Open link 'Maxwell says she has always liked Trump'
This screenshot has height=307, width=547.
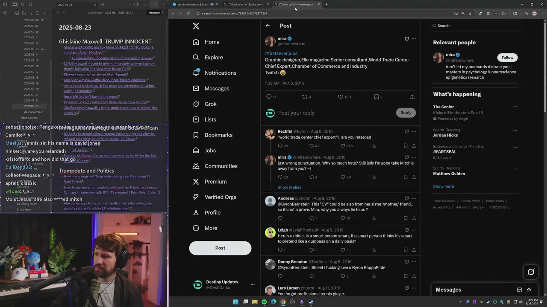tap(95, 74)
